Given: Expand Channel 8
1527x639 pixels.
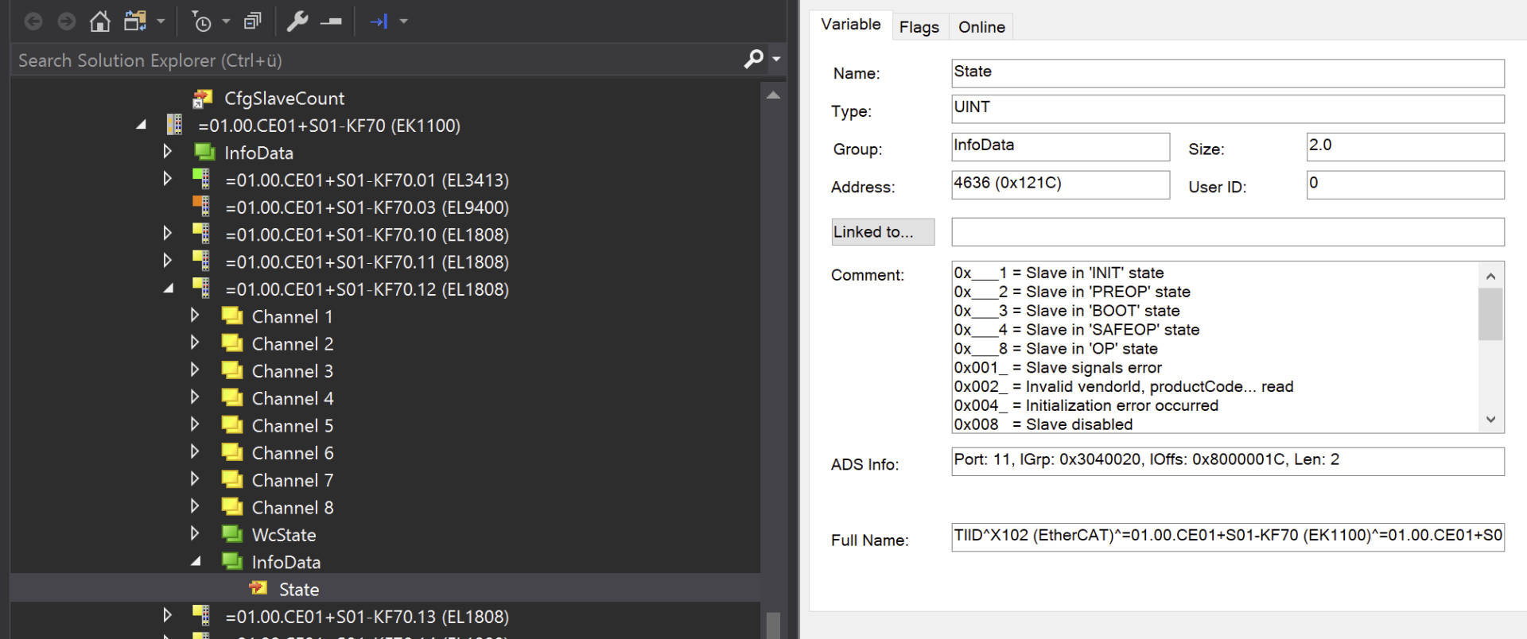Looking at the screenshot, I should point(195,506).
